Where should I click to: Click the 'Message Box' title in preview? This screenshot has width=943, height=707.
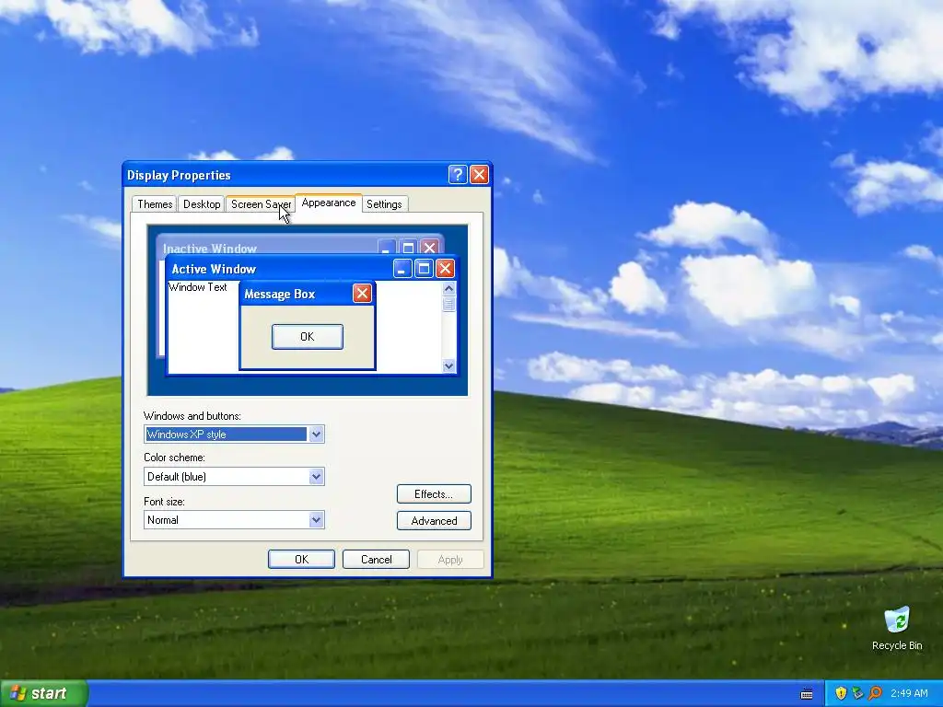[x=280, y=294]
